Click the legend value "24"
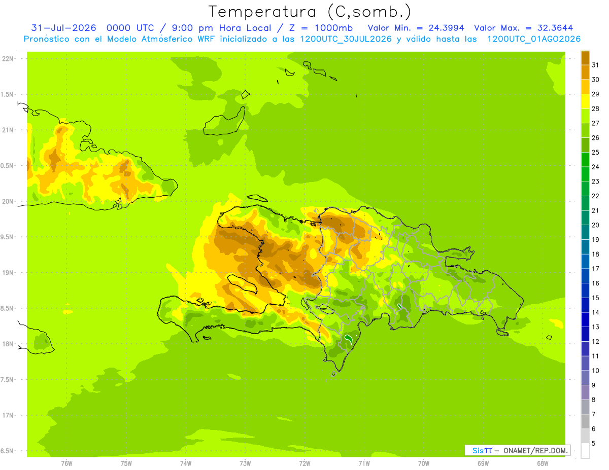This screenshot has height=470, width=609. pos(596,167)
